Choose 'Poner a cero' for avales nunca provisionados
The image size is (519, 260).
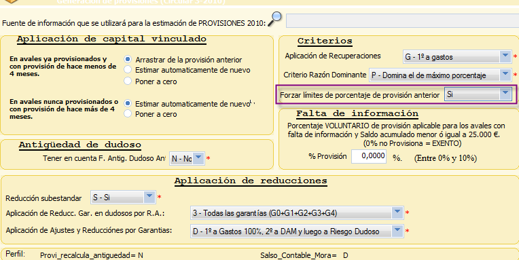[x=128, y=114]
